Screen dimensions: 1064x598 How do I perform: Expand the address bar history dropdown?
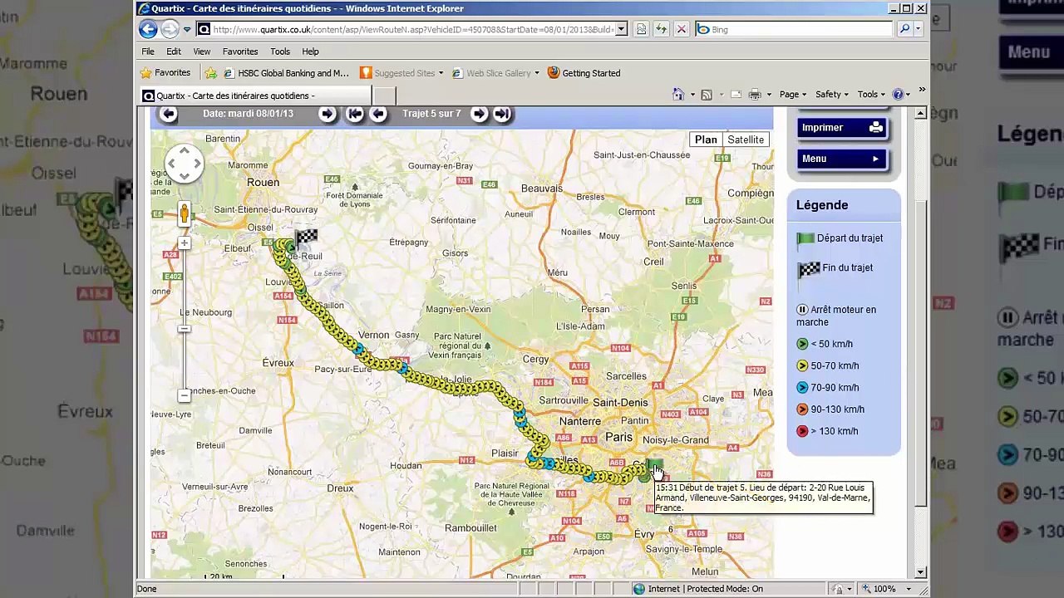pos(621,29)
